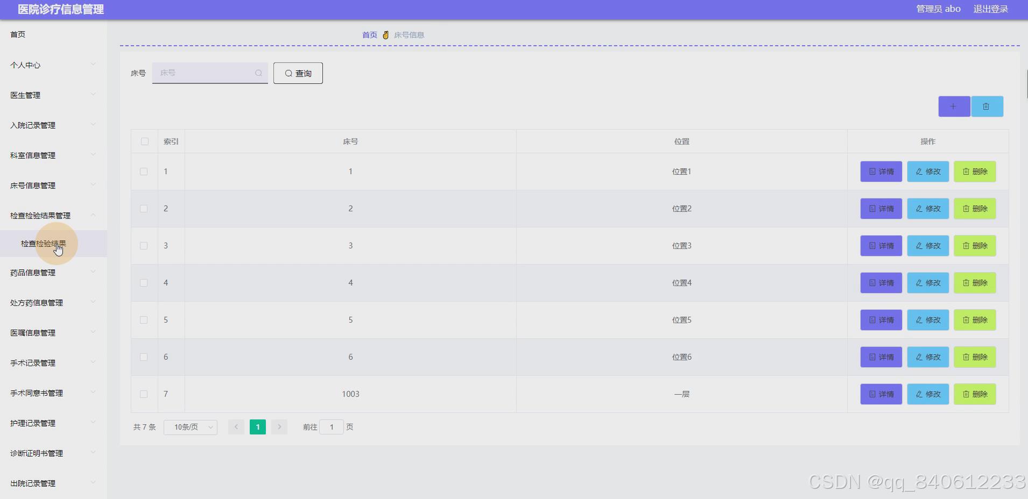Click 修改 for the row with 位置1
This screenshot has width=1028, height=499.
tap(928, 172)
